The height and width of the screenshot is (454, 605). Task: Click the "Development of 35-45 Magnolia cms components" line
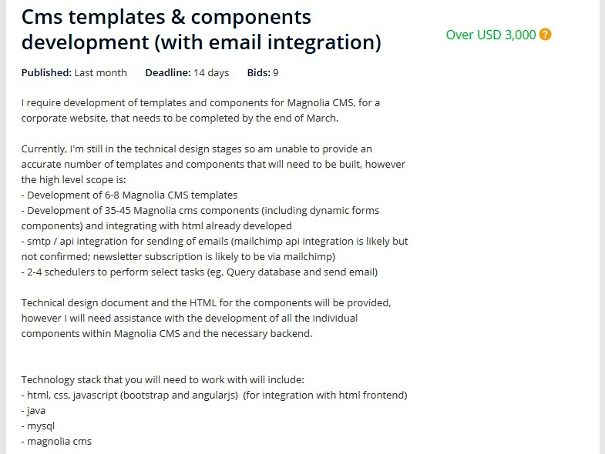click(x=200, y=218)
